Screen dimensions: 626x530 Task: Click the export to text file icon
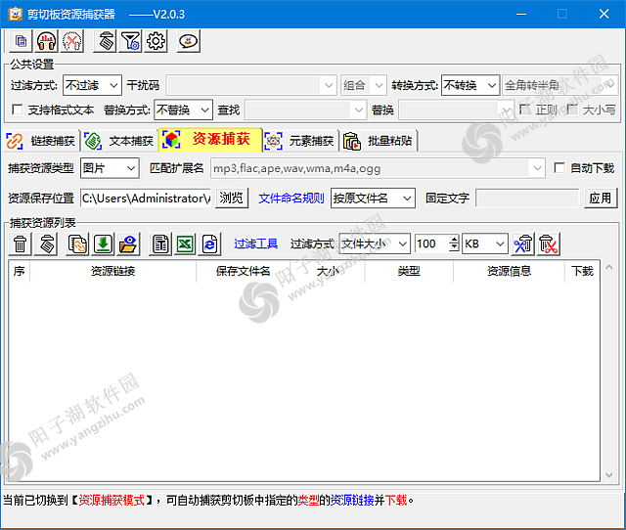coord(160,243)
